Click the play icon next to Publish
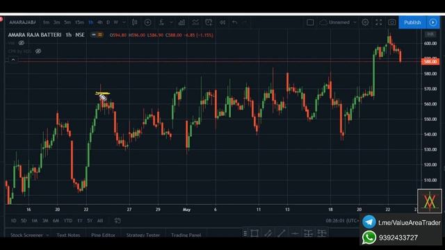 433,22
